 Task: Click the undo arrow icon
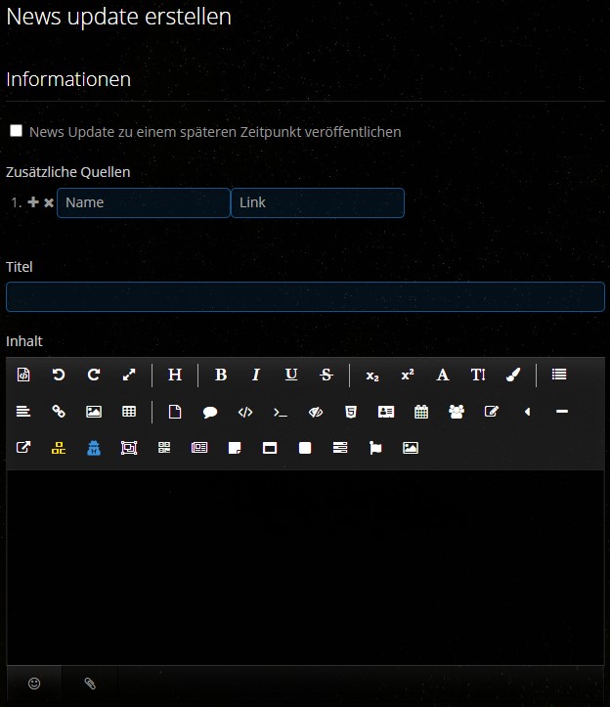coord(59,375)
